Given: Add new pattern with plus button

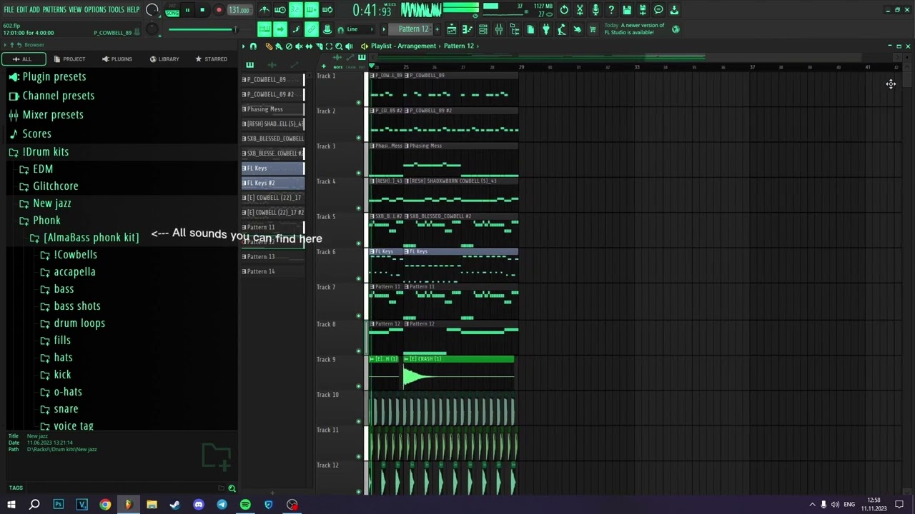Looking at the screenshot, I should pos(437,29).
